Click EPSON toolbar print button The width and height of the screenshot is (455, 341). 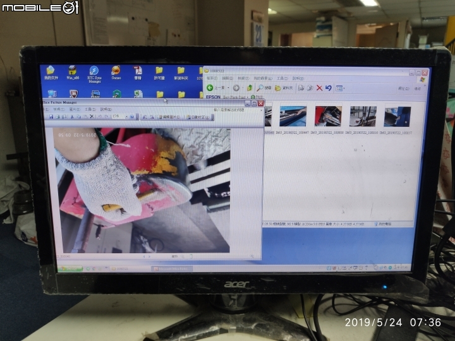(x=257, y=97)
